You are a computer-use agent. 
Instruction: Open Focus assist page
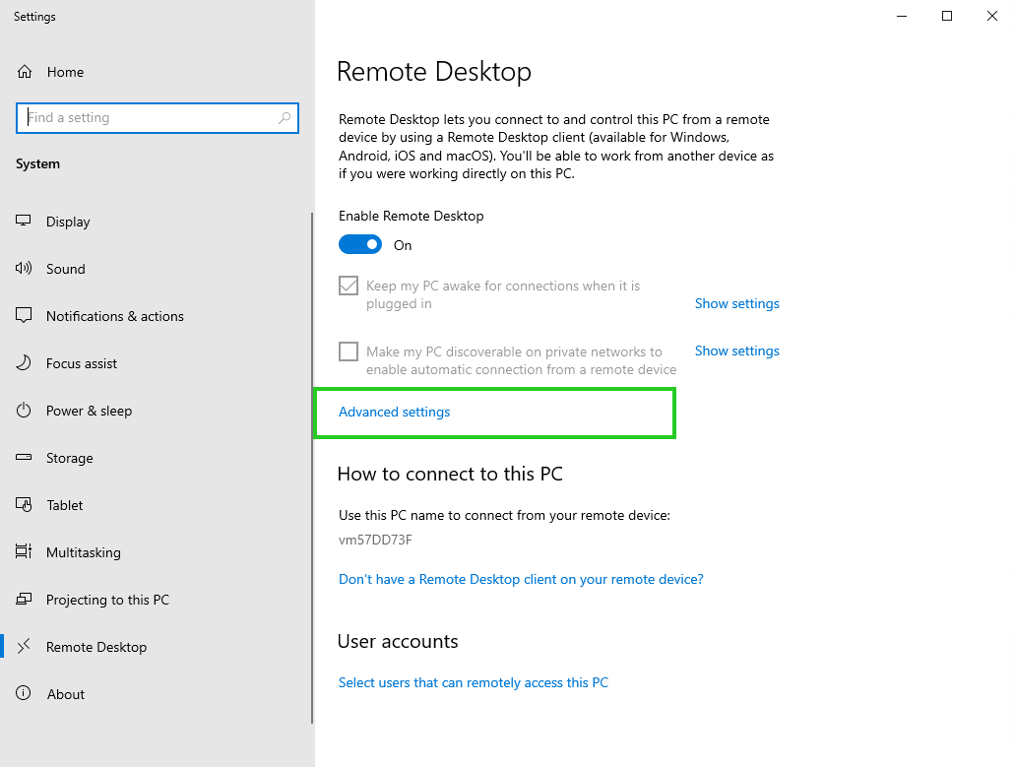point(82,363)
